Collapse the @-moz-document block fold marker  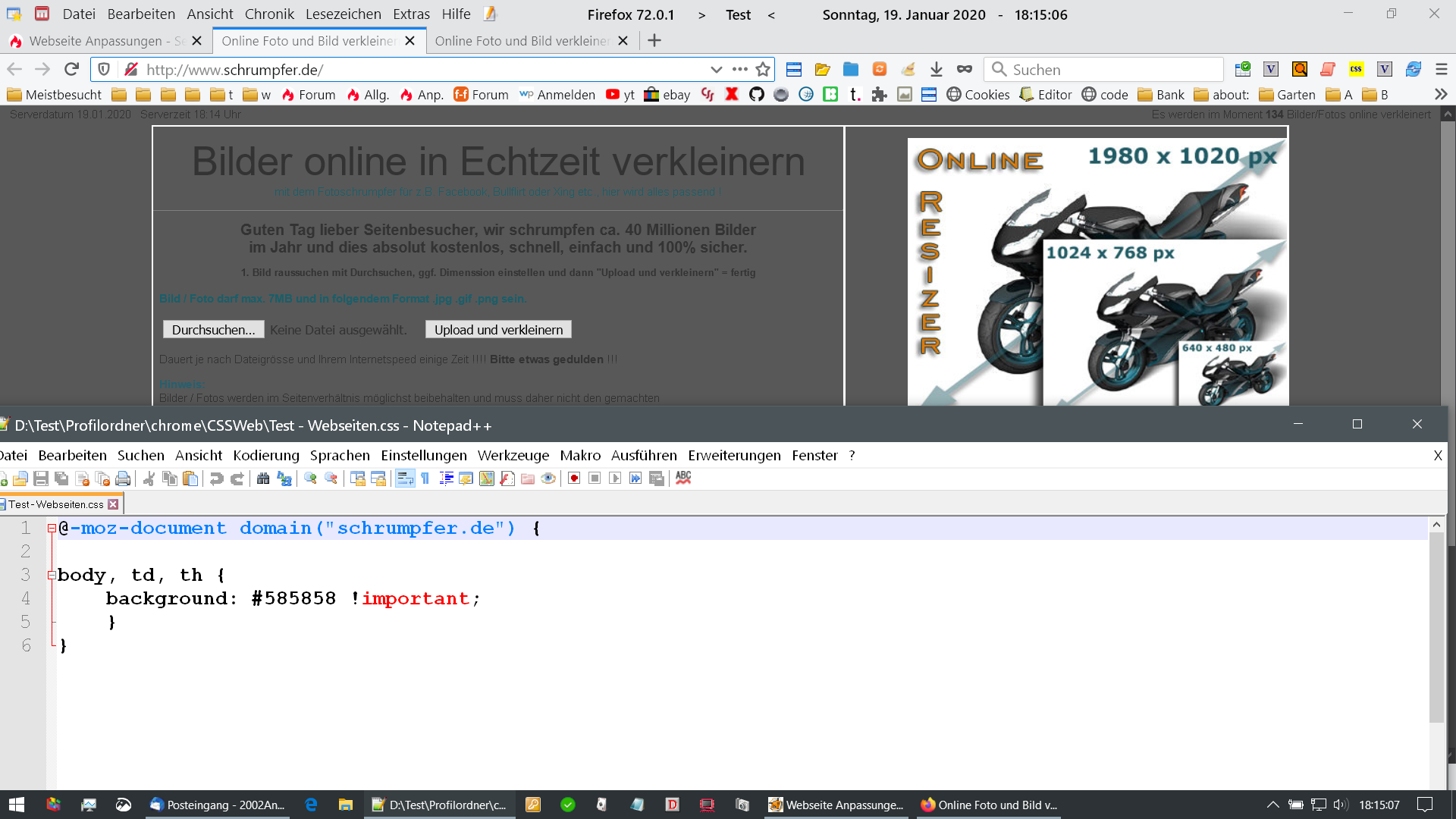52,529
